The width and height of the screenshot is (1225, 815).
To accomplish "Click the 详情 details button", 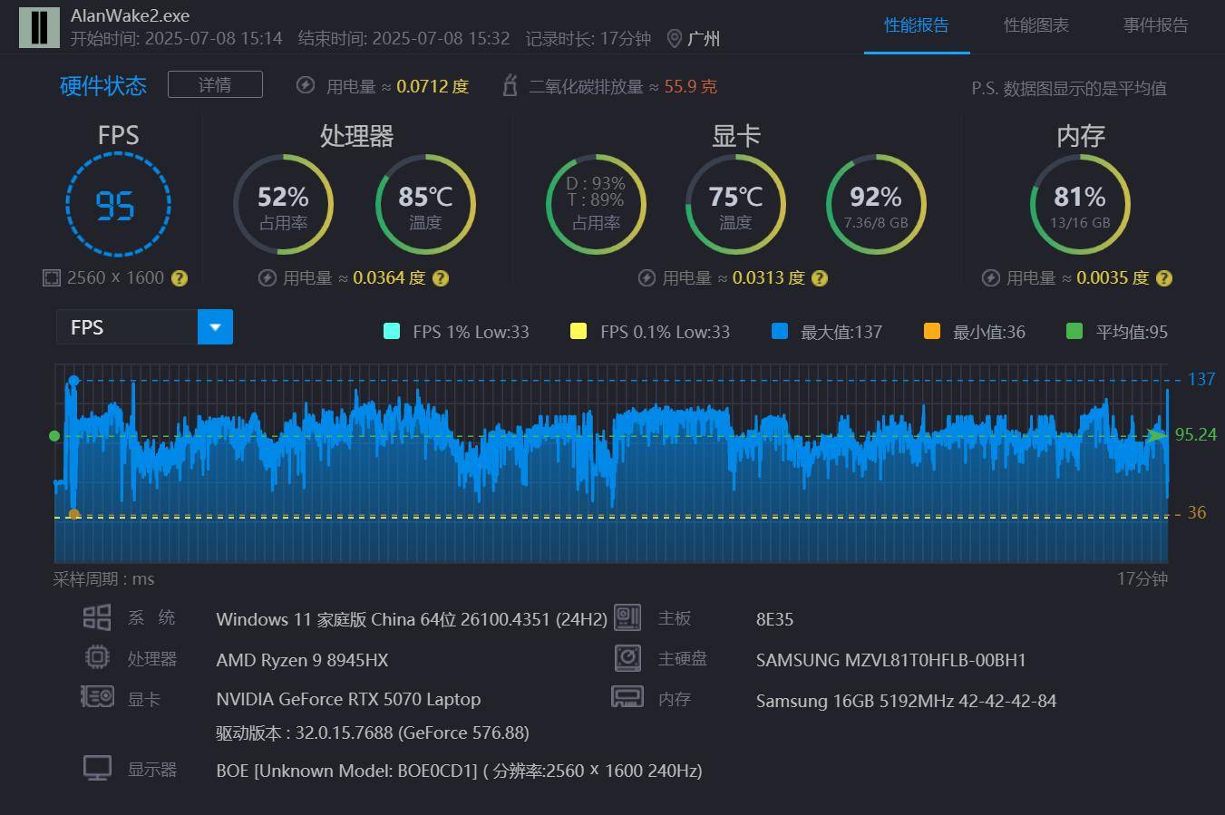I will pyautogui.click(x=215, y=84).
